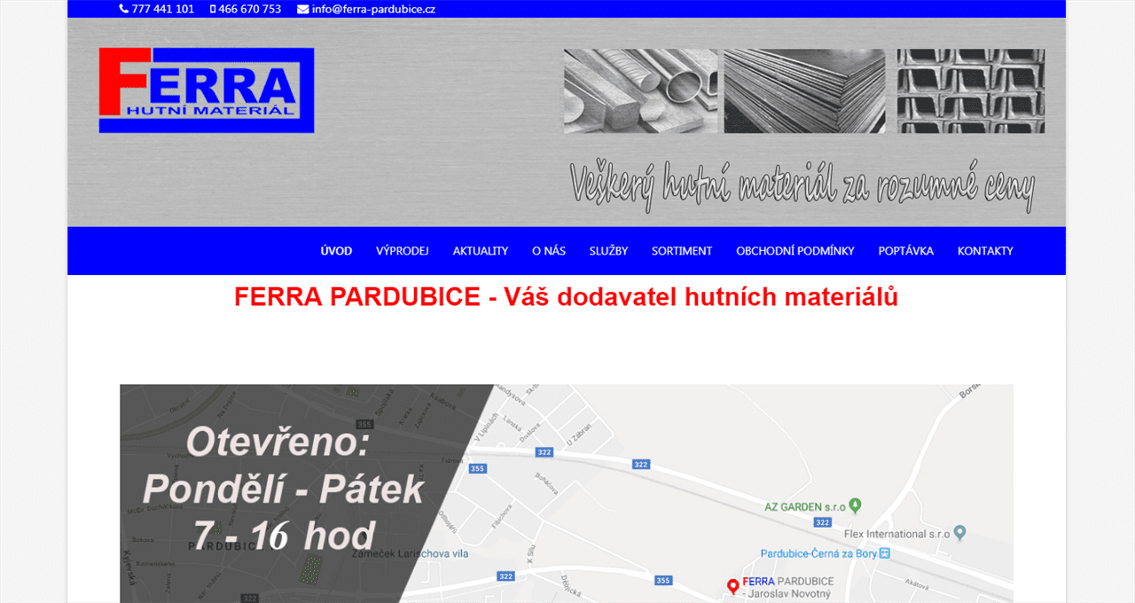The image size is (1135, 603).
Task: Click the phone handset icon in the top bar
Action: (123, 9)
